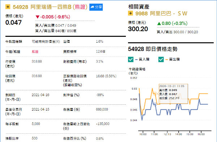Uncheck the 賣出價 line checkbox
This screenshot has width=217, height=142.
[x=161, y=59]
